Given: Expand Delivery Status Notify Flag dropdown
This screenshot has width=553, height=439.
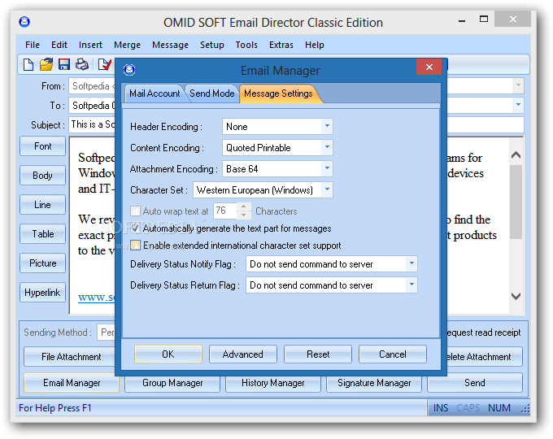Looking at the screenshot, I should pos(411,263).
